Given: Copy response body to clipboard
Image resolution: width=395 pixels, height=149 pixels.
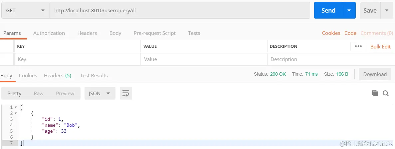Looking at the screenshot, I should (x=375, y=93).
